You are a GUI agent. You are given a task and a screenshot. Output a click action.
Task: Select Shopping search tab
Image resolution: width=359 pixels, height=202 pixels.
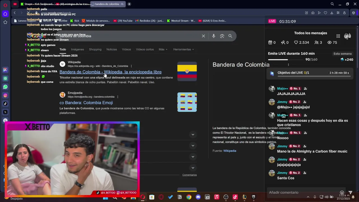[x=95, y=49]
